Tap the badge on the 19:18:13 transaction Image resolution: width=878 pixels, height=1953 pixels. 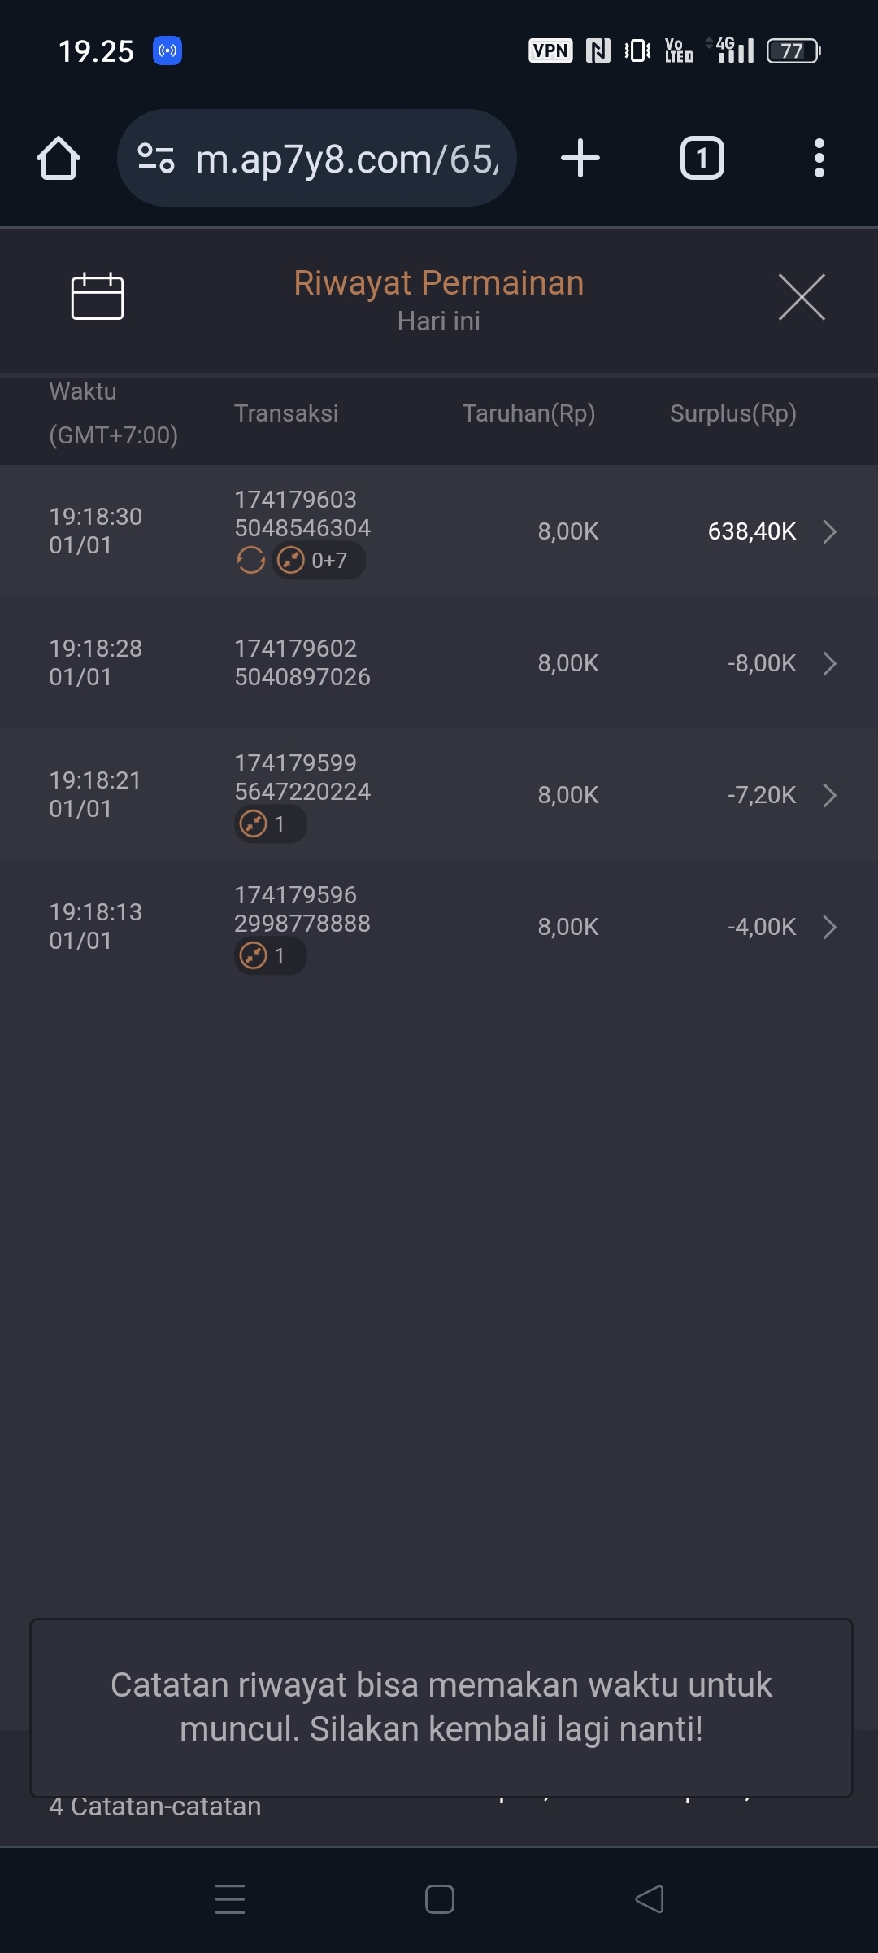270,956
